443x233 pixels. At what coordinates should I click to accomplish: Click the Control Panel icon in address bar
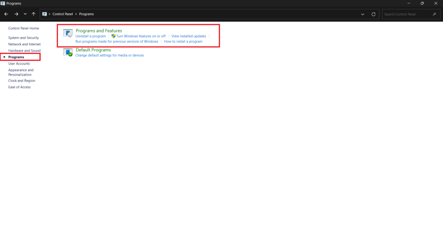click(x=45, y=14)
